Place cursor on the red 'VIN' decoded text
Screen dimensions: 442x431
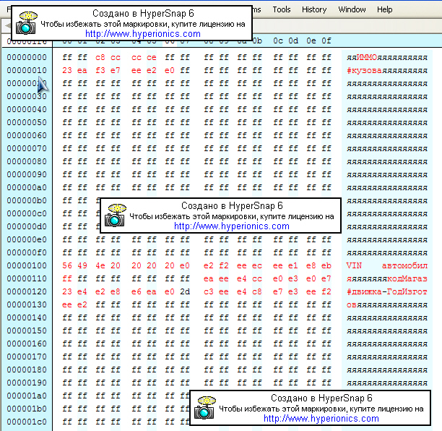coord(354,265)
